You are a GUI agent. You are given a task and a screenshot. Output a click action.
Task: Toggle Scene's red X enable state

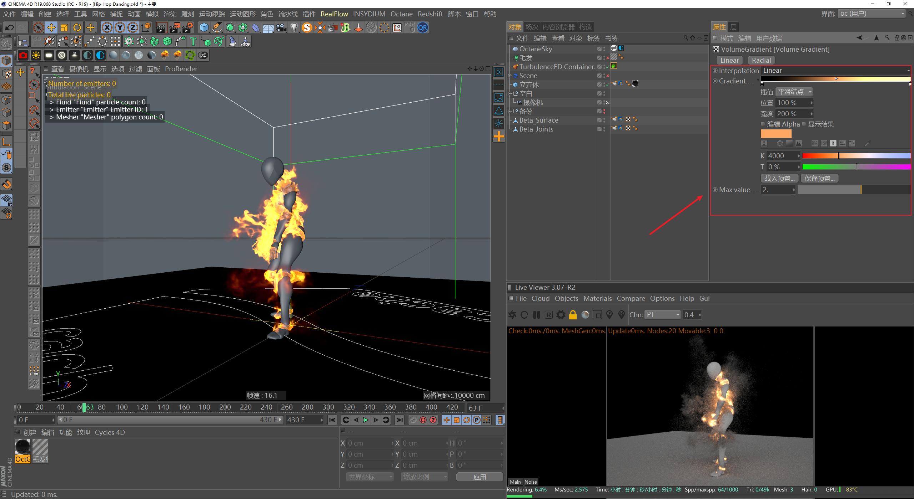coord(608,76)
